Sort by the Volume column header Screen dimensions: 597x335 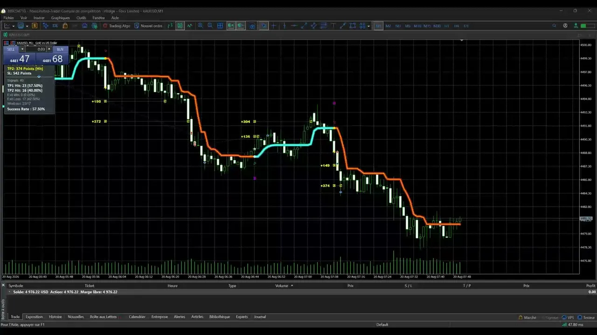(x=282, y=286)
